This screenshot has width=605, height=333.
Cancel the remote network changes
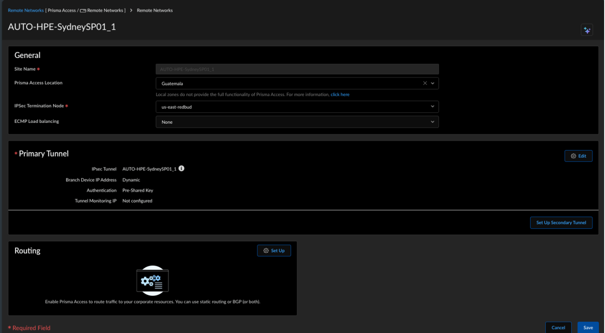pyautogui.click(x=558, y=327)
